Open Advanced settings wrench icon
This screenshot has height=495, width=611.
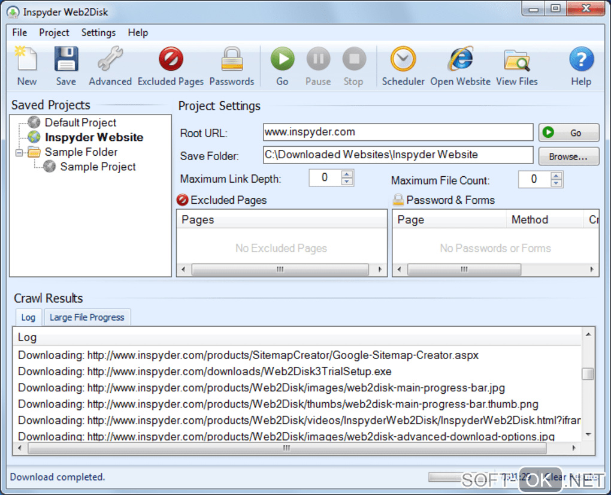click(110, 65)
